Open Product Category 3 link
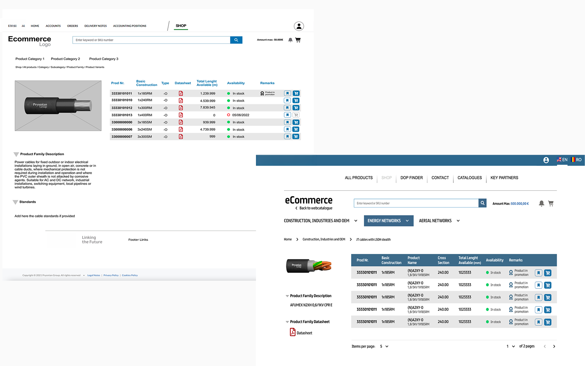This screenshot has height=366, width=585. pyautogui.click(x=104, y=59)
